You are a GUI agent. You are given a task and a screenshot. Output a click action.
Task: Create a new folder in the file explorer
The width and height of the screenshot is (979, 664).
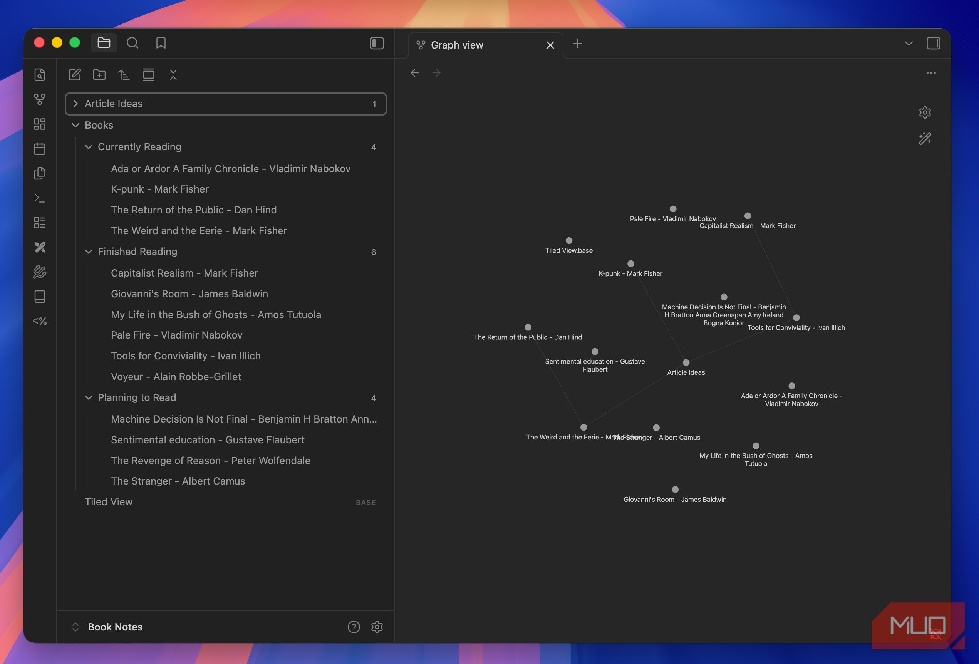point(99,75)
